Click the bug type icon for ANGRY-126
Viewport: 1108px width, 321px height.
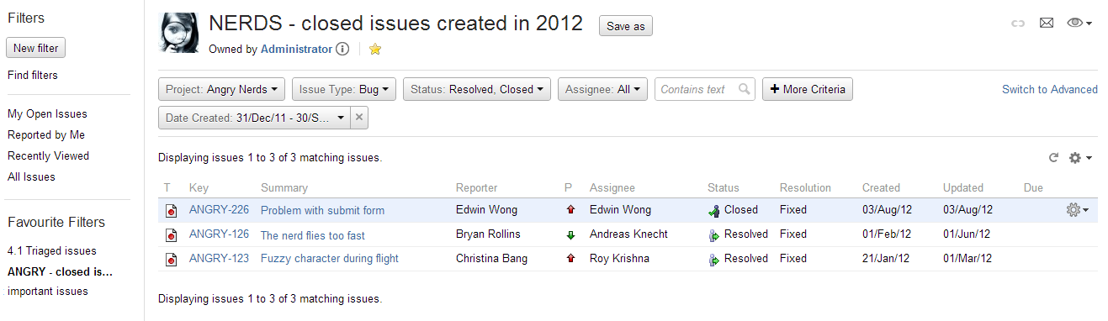[x=171, y=235]
